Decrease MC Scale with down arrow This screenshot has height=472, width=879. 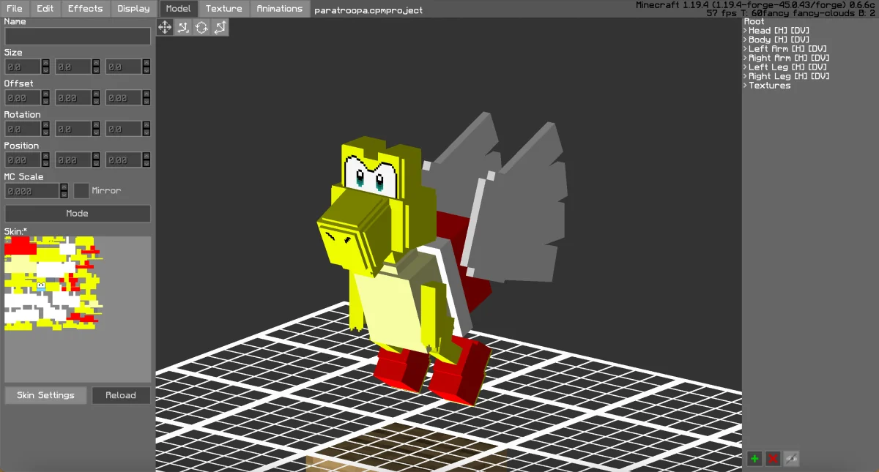point(64,195)
